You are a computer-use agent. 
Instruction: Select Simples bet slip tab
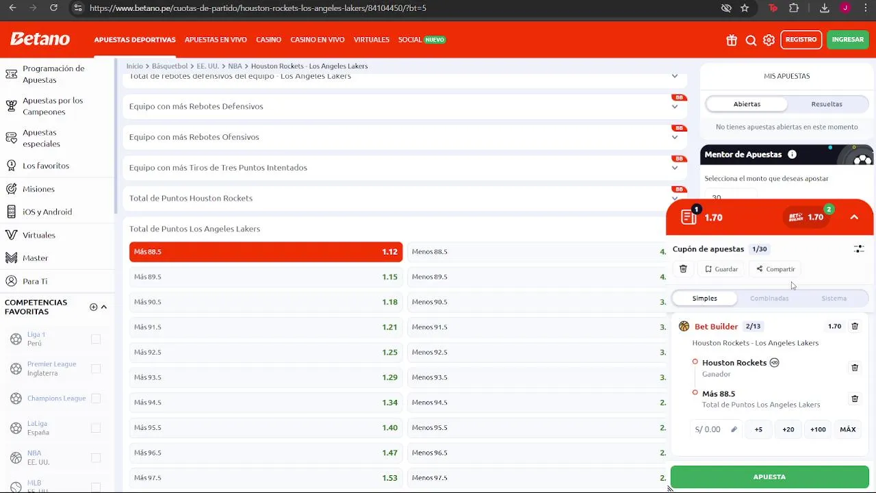click(704, 299)
